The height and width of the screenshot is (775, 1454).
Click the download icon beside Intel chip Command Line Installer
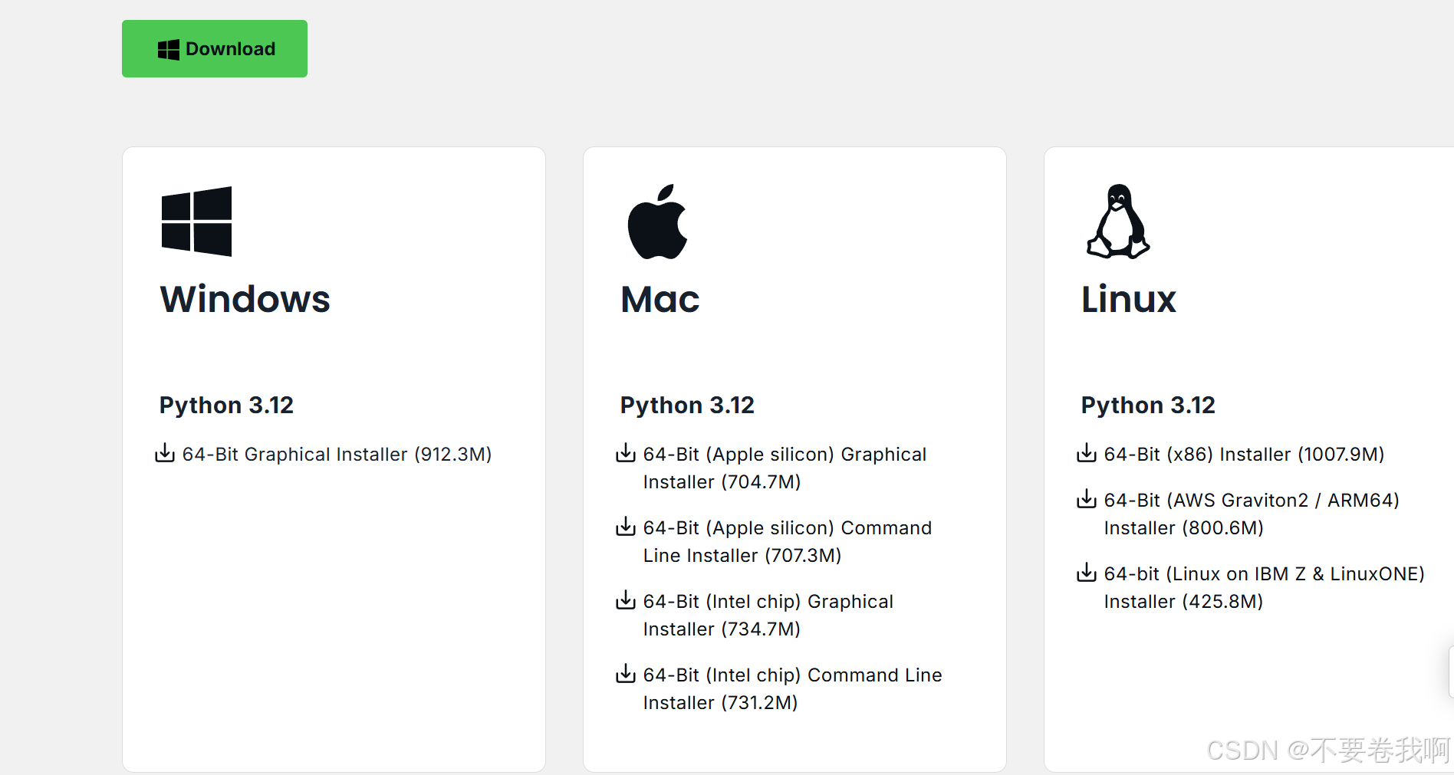[x=626, y=675]
